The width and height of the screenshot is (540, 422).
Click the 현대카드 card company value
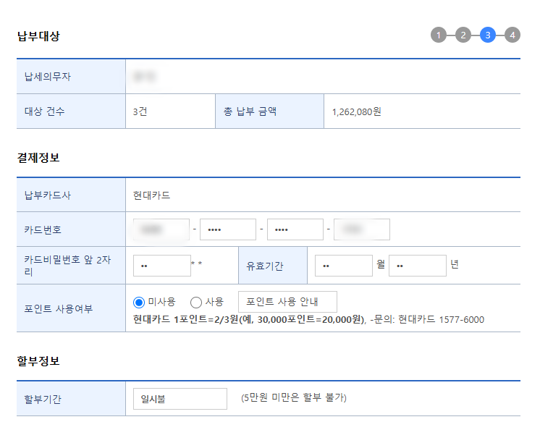point(151,195)
